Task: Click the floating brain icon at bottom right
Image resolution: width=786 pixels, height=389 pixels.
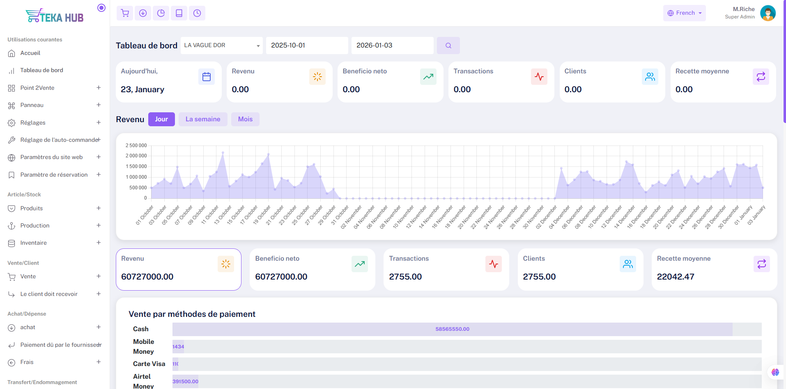Action: click(775, 372)
